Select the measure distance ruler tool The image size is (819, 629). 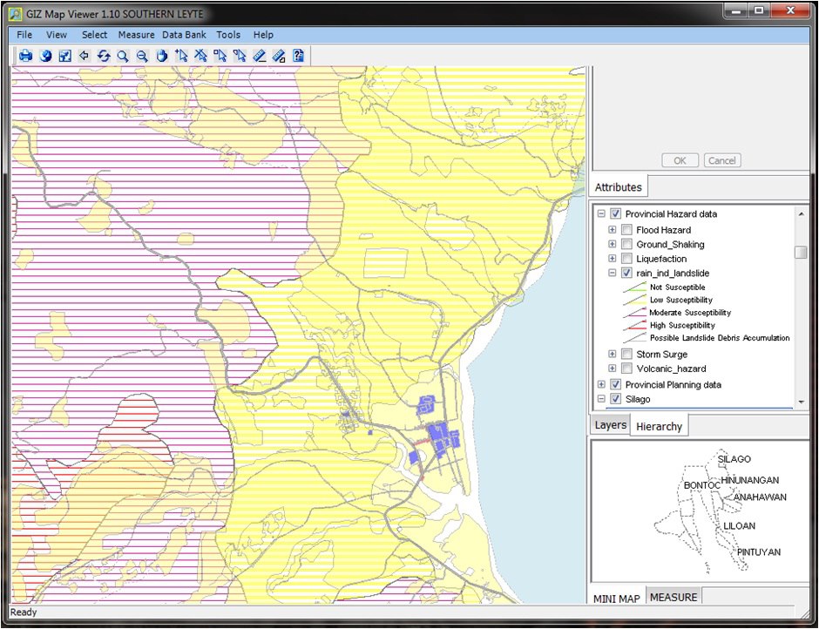point(260,56)
